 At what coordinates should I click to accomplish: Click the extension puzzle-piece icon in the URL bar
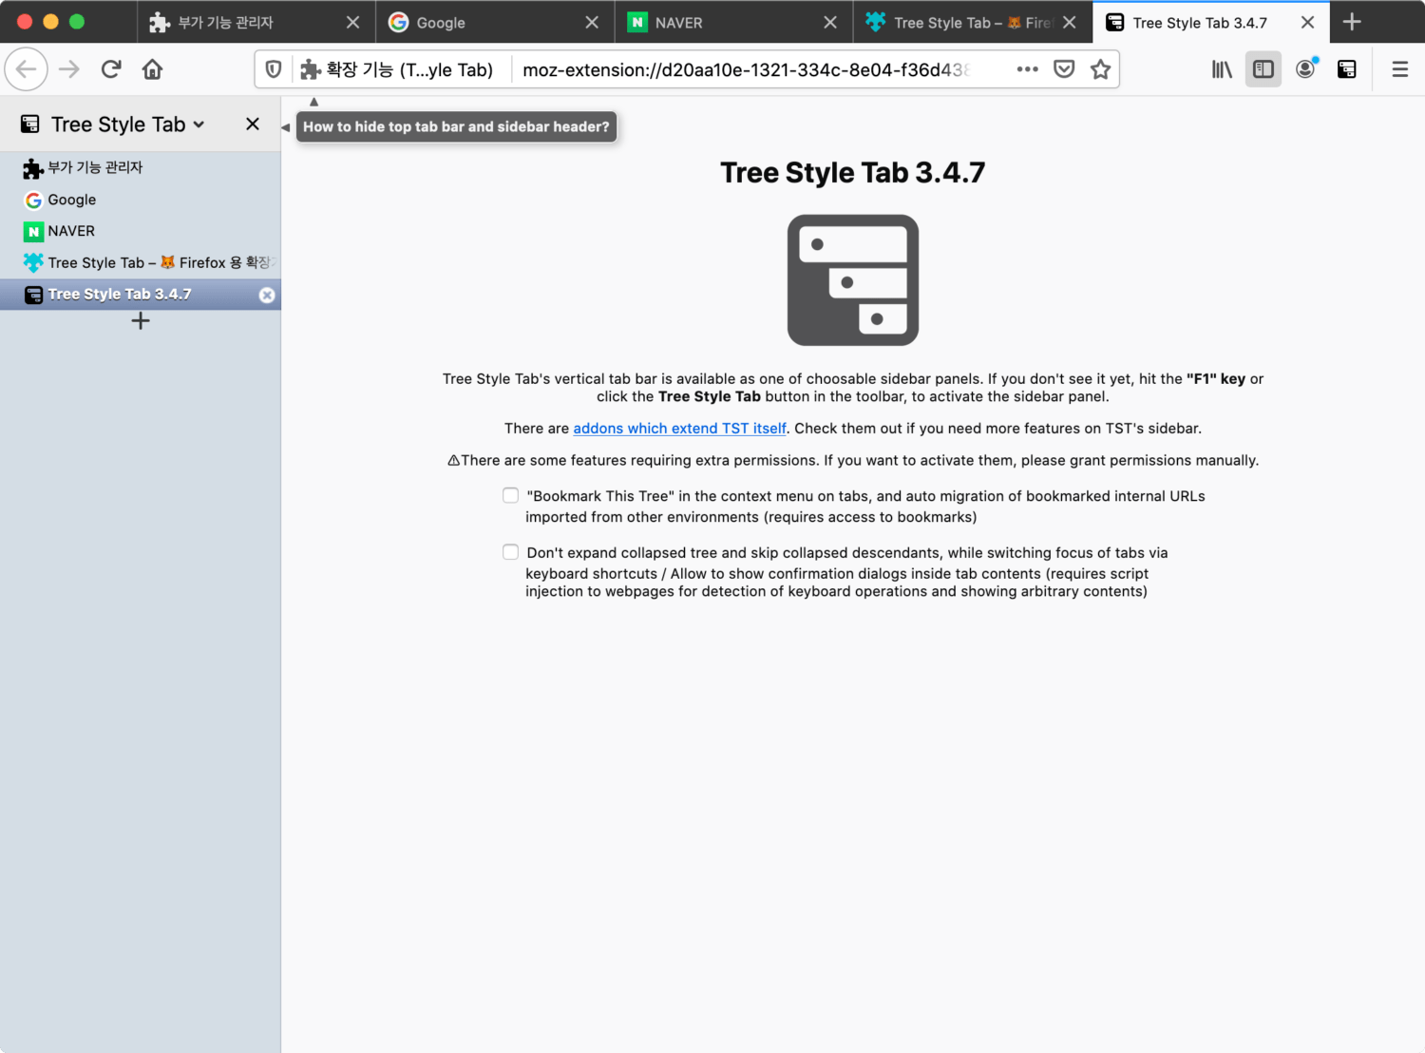(x=311, y=69)
